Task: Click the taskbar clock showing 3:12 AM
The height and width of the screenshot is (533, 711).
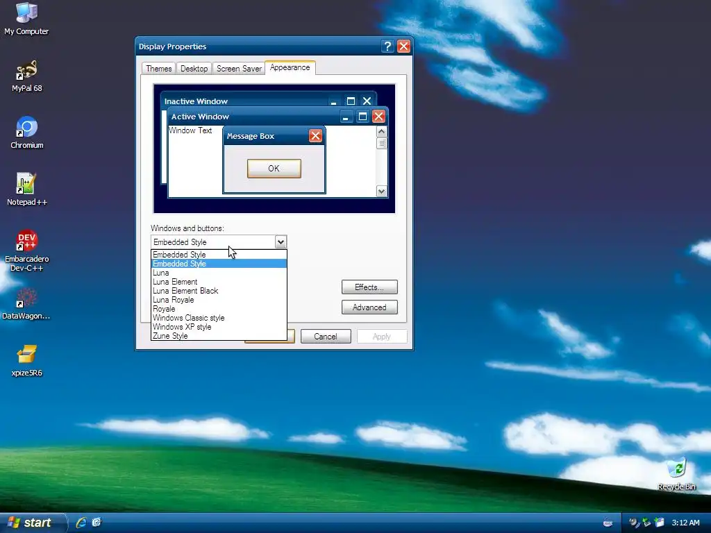Action: (685, 523)
